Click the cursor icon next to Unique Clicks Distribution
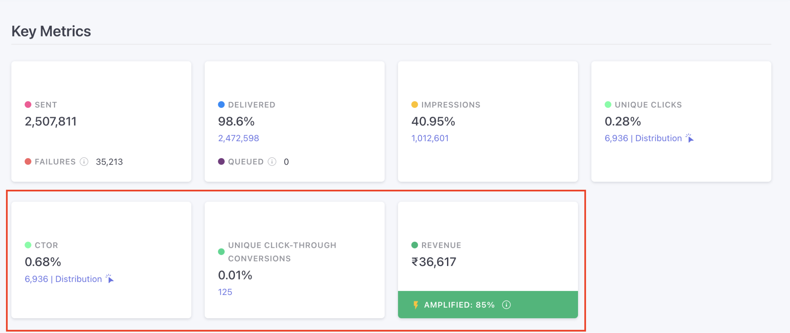The image size is (790, 333). (690, 138)
